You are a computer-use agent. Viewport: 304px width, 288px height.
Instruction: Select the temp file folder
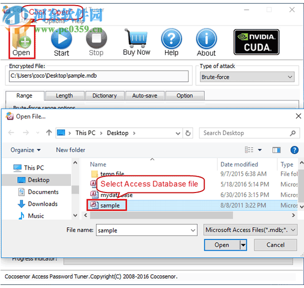(108, 174)
